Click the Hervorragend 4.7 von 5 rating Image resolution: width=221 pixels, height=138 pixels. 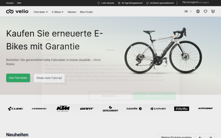click(195, 3)
